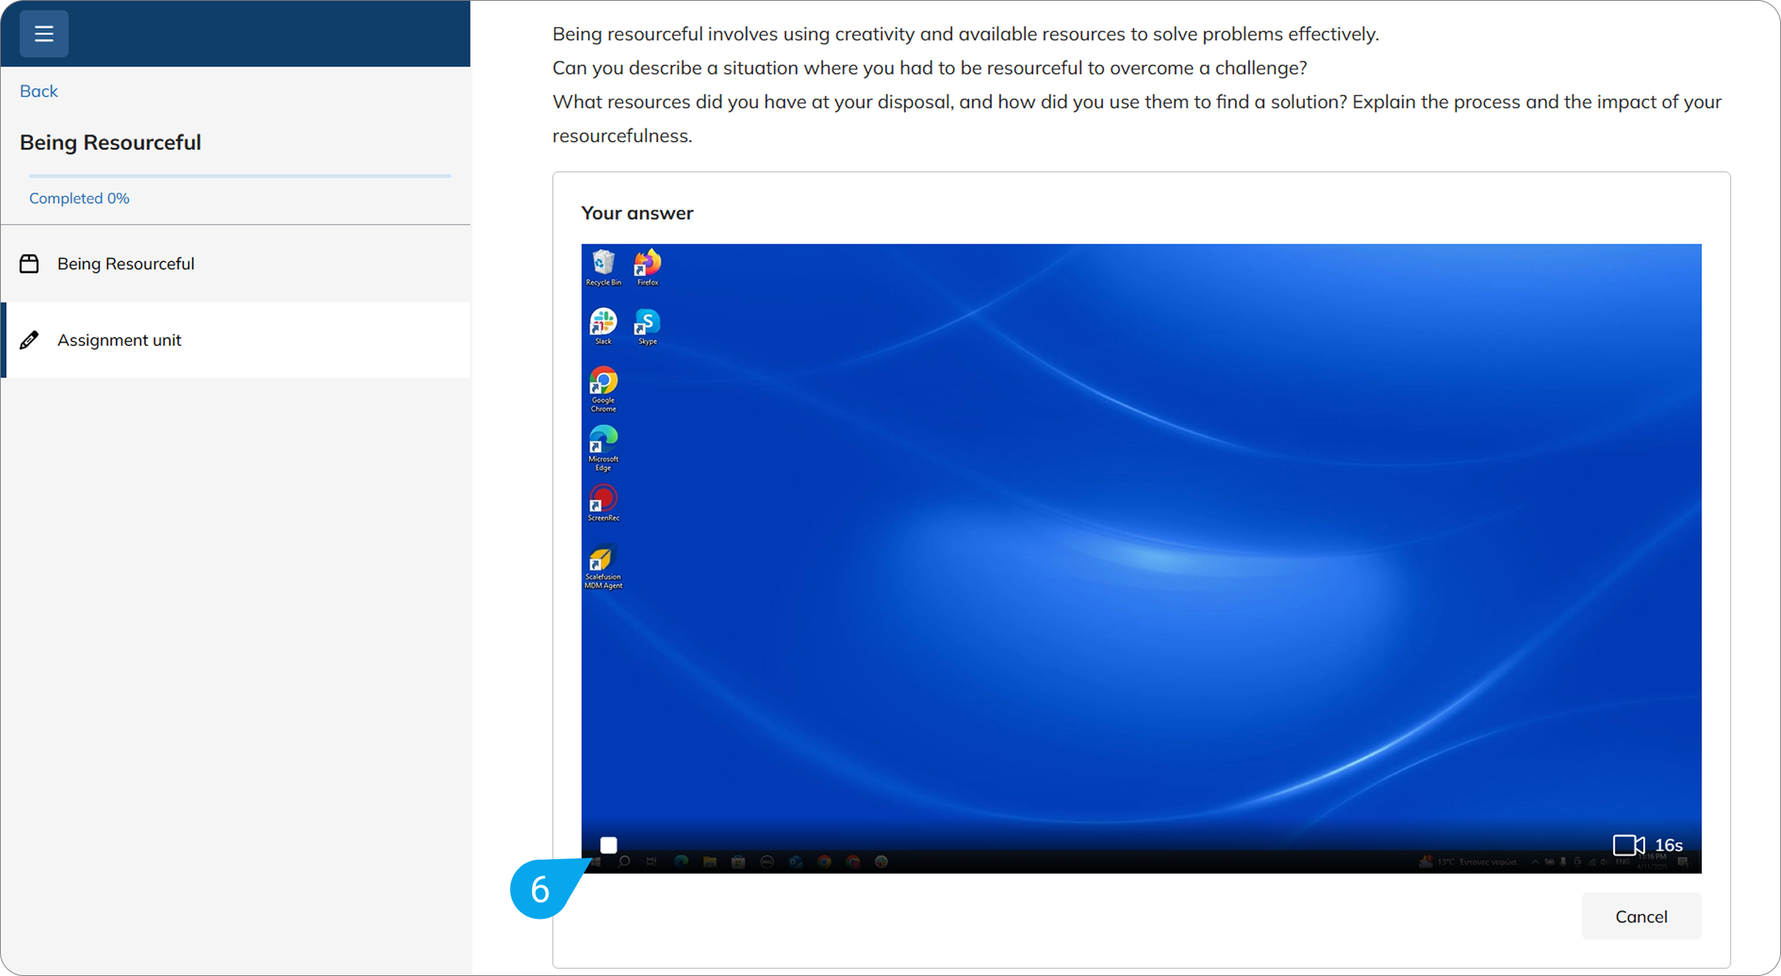Click the Microsoft Edge desktop icon

tap(603, 448)
